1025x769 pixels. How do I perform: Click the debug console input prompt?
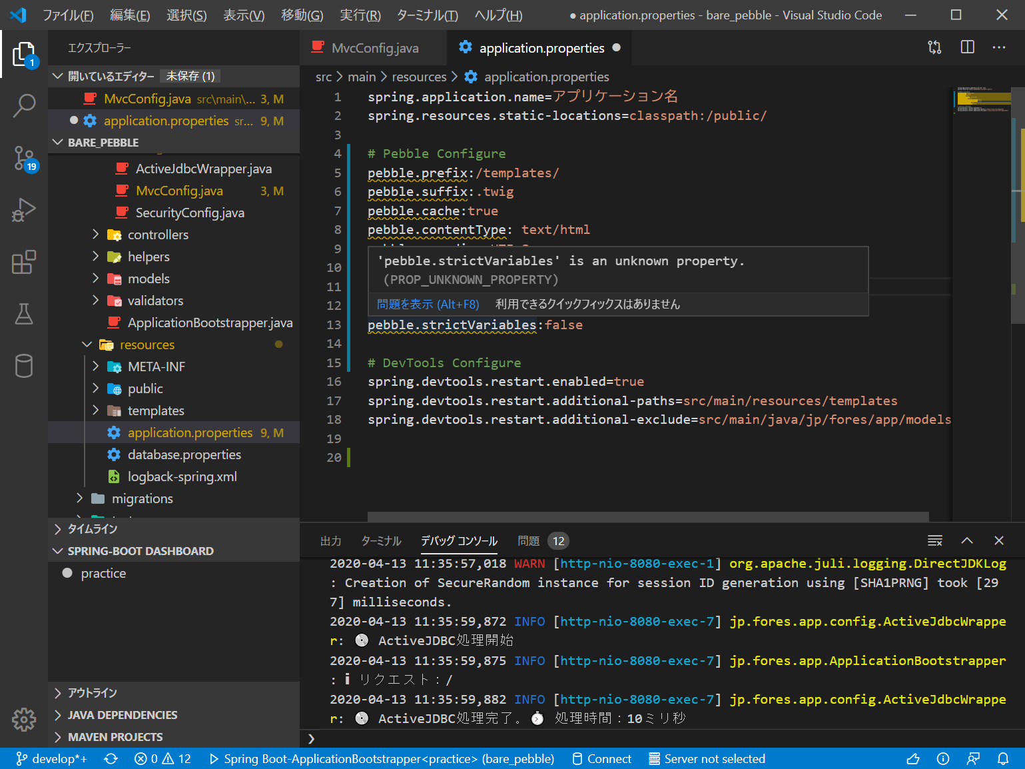click(x=663, y=738)
